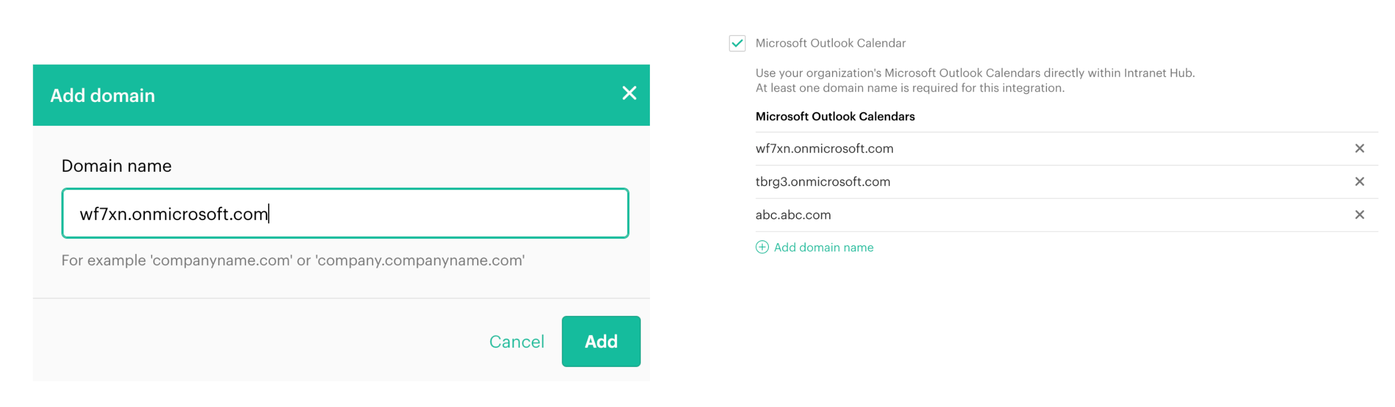1395x407 pixels.
Task: Open the Add domain name link
Action: 823,247
